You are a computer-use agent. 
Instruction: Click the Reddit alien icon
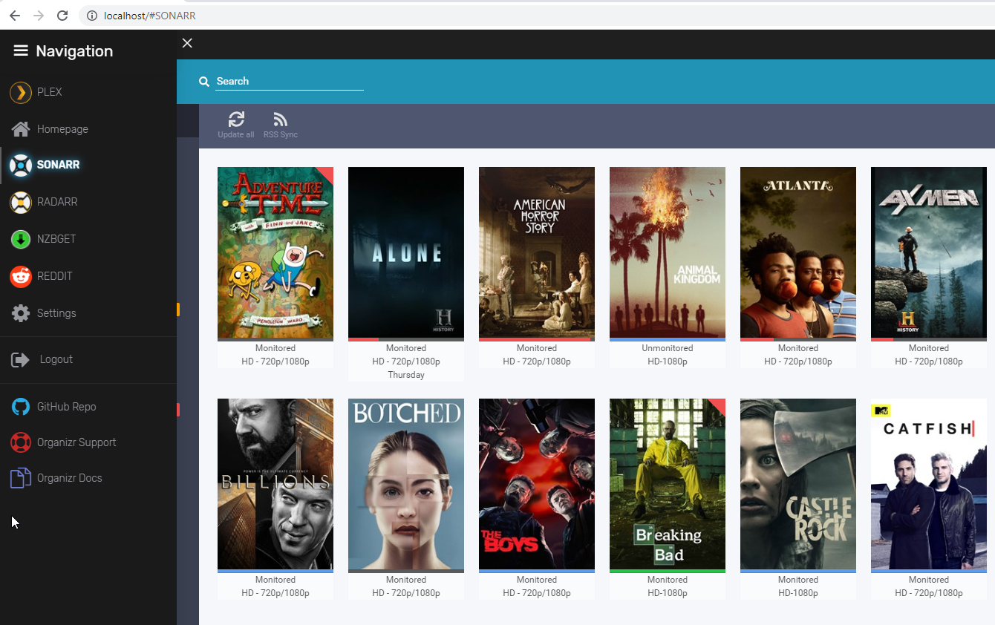click(21, 276)
